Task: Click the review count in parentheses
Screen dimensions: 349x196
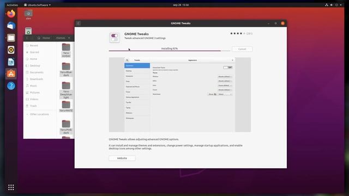Action: 249,33
